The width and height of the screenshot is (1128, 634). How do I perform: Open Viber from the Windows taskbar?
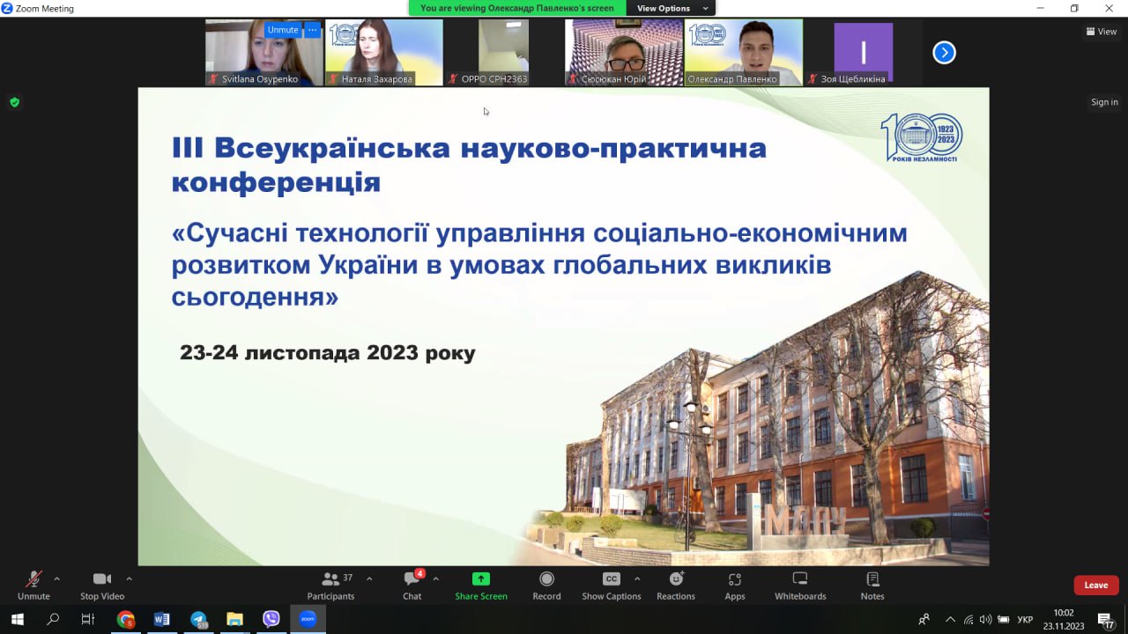pyautogui.click(x=271, y=619)
